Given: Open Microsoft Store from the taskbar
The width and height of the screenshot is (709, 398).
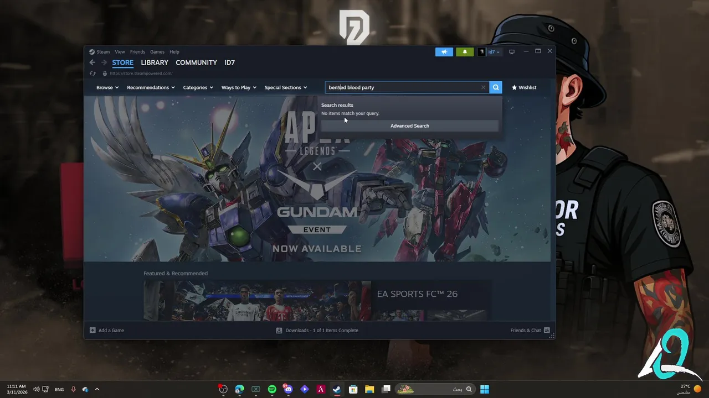Looking at the screenshot, I should (x=353, y=389).
